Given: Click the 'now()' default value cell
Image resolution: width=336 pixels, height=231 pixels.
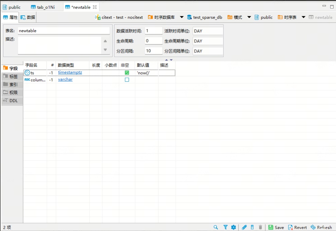Looking at the screenshot, I should coord(146,73).
